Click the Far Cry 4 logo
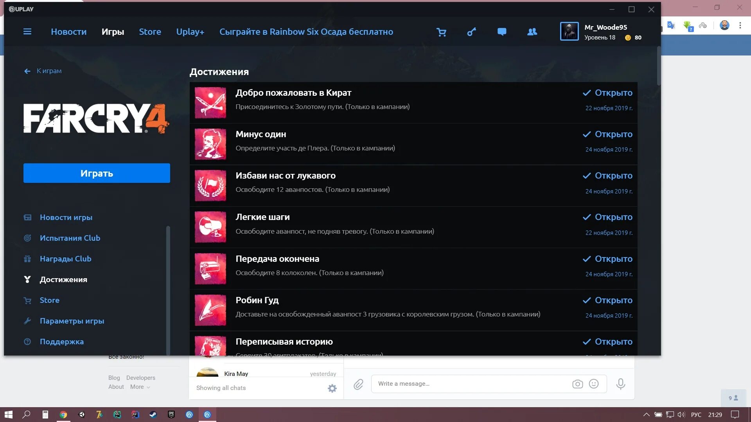This screenshot has height=422, width=751. click(x=96, y=118)
